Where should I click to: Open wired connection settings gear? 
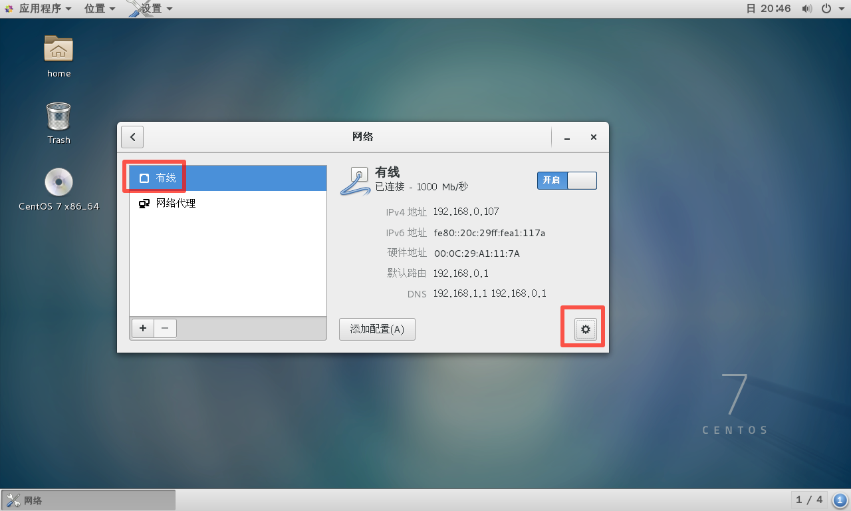pos(586,329)
